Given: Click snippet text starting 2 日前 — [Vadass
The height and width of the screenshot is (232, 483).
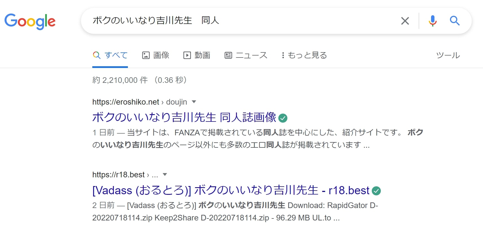Looking at the screenshot, I should tap(235, 211).
